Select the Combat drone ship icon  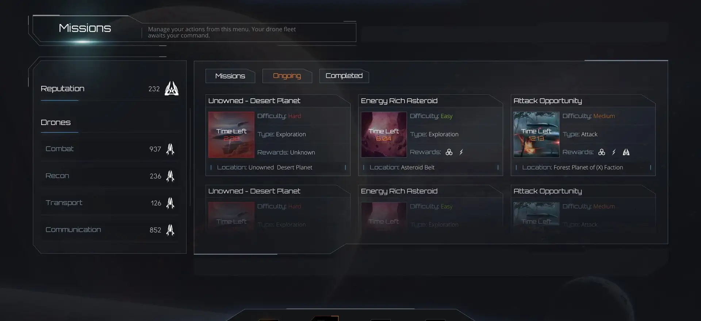[x=170, y=149]
